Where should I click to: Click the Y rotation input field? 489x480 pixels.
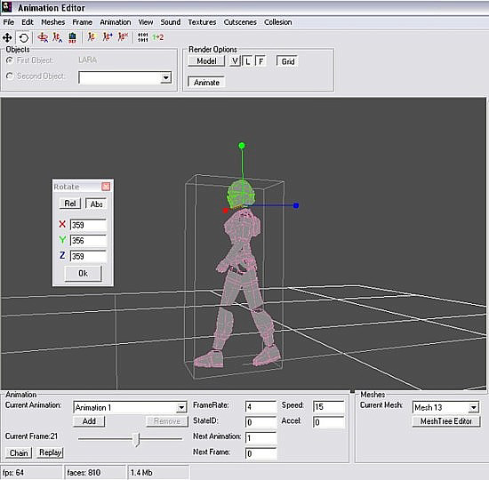click(x=88, y=241)
